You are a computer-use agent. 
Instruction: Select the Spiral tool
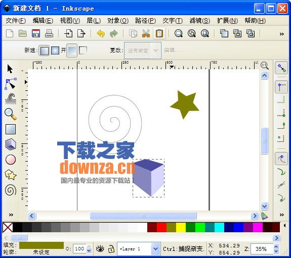click(11, 190)
